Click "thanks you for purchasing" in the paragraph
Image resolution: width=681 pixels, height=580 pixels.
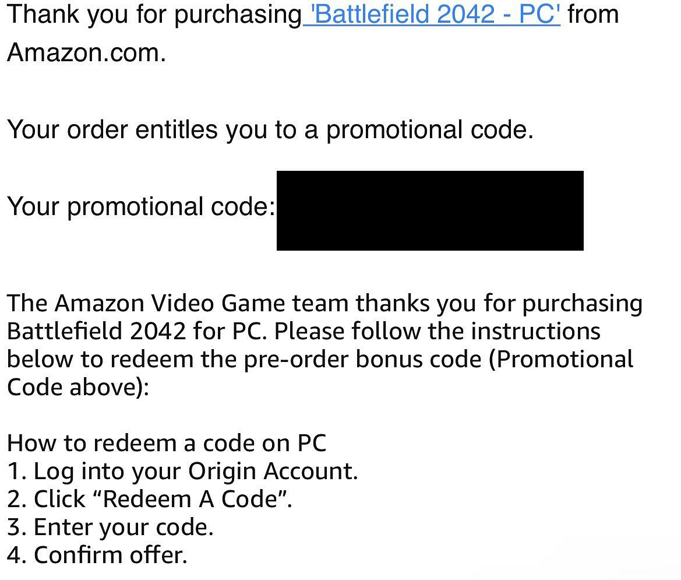(x=499, y=304)
